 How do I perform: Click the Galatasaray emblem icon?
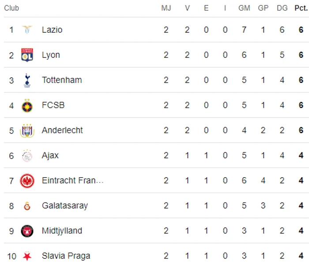click(27, 206)
